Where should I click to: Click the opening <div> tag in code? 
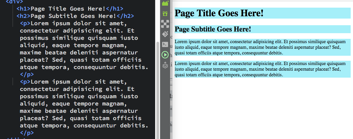14,2
